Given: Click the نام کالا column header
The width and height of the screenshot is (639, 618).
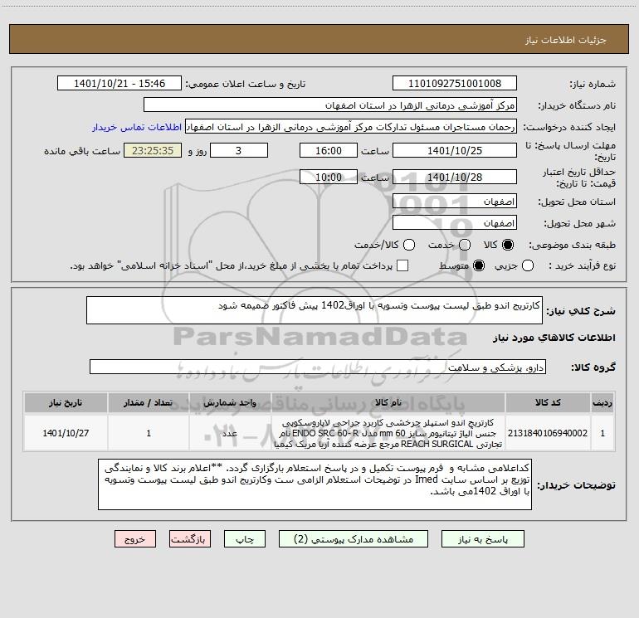Looking at the screenshot, I should (x=388, y=402).
